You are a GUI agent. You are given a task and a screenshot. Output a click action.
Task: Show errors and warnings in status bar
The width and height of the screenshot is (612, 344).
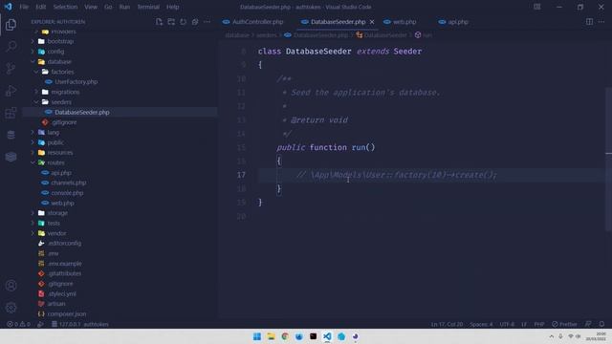point(18,324)
